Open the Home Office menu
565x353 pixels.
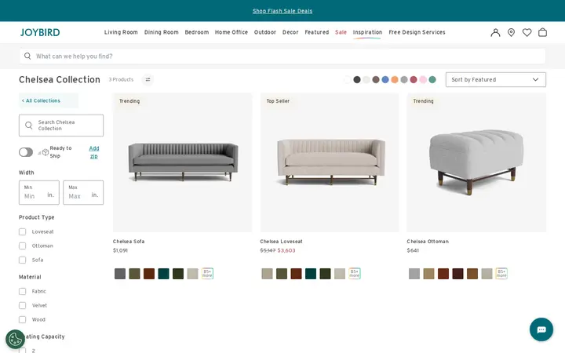pyautogui.click(x=231, y=32)
